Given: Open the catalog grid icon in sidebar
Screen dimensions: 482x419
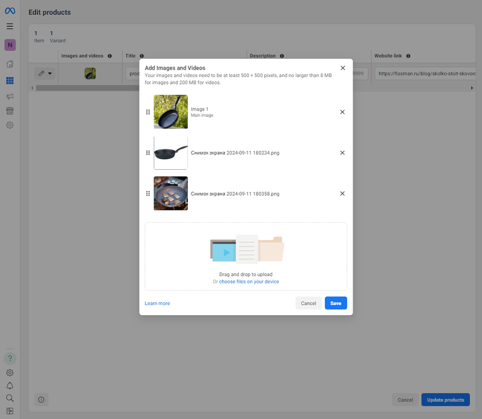Looking at the screenshot, I should pyautogui.click(x=10, y=81).
